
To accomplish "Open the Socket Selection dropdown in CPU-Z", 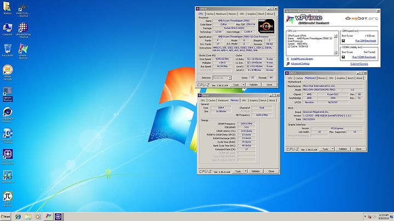I will [222, 78].
